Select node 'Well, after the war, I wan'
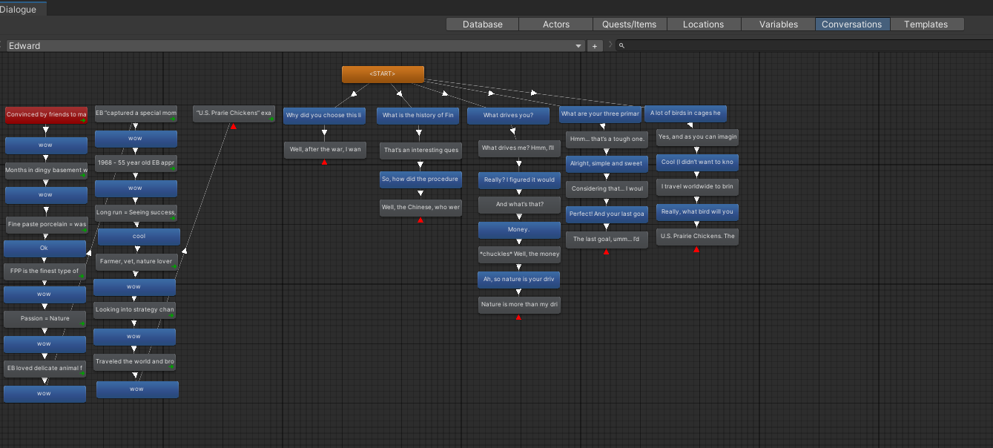The height and width of the screenshot is (448, 993). (x=326, y=150)
